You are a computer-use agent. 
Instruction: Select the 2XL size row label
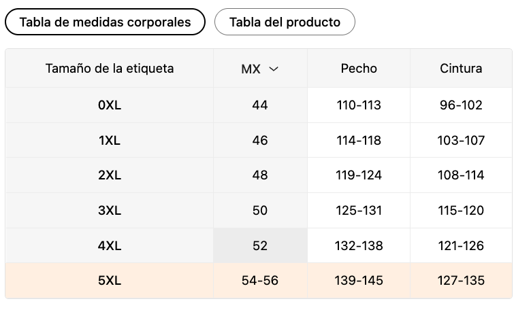[x=110, y=175]
